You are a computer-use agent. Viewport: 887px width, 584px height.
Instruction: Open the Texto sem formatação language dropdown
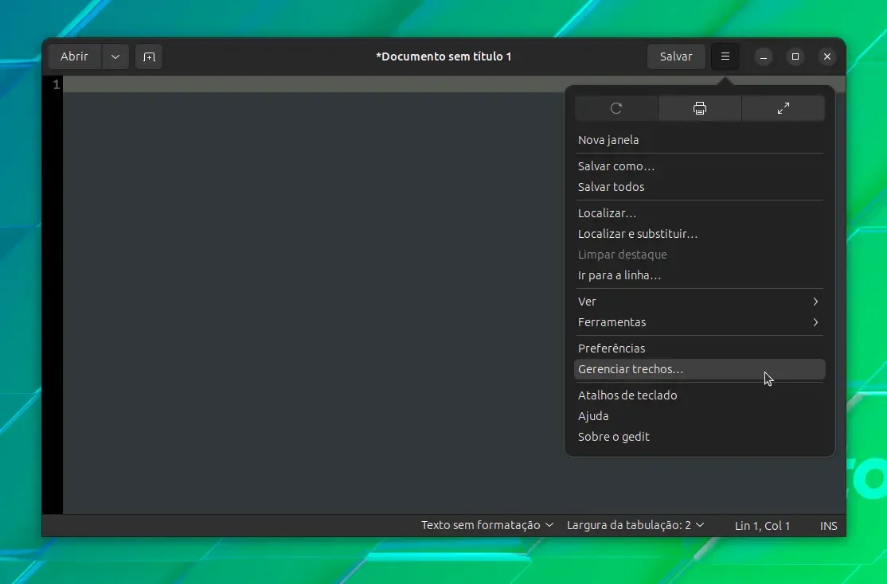tap(487, 525)
